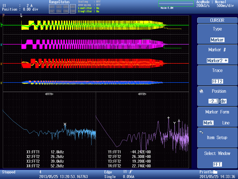Click the orange marker at top-left of waveform
Image resolution: width=238 pixels, height=179 pixels.
point(3,15)
